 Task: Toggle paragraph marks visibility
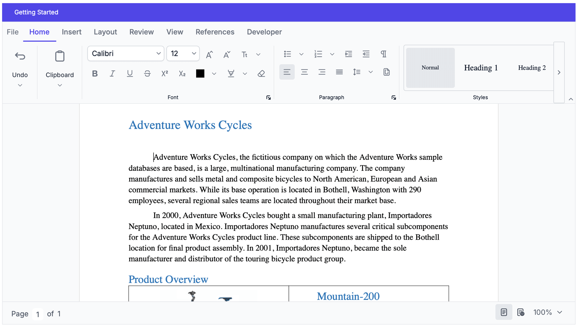coord(383,54)
